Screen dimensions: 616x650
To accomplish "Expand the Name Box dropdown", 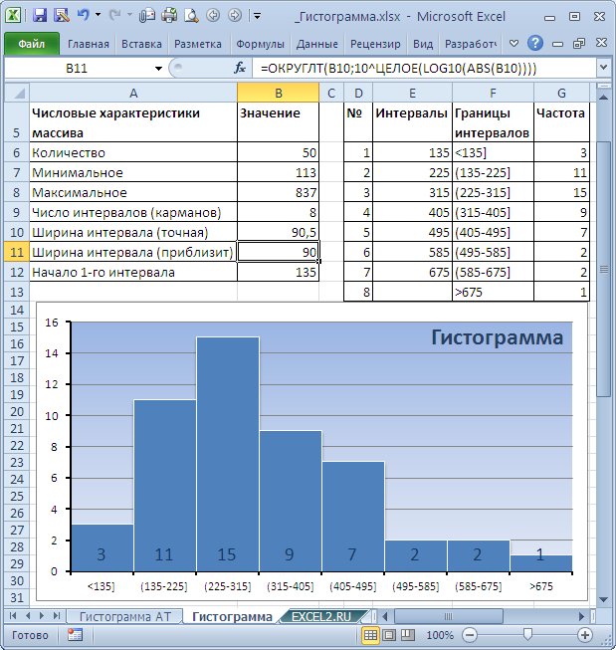I will 159,68.
